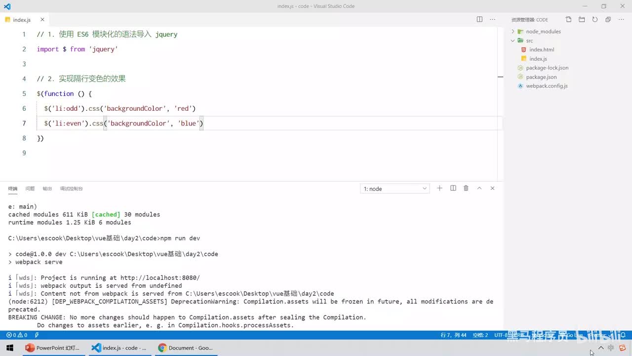The width and height of the screenshot is (632, 356).
Task: Maximize the terminal panel with the chevron-up icon
Action: [x=479, y=188]
